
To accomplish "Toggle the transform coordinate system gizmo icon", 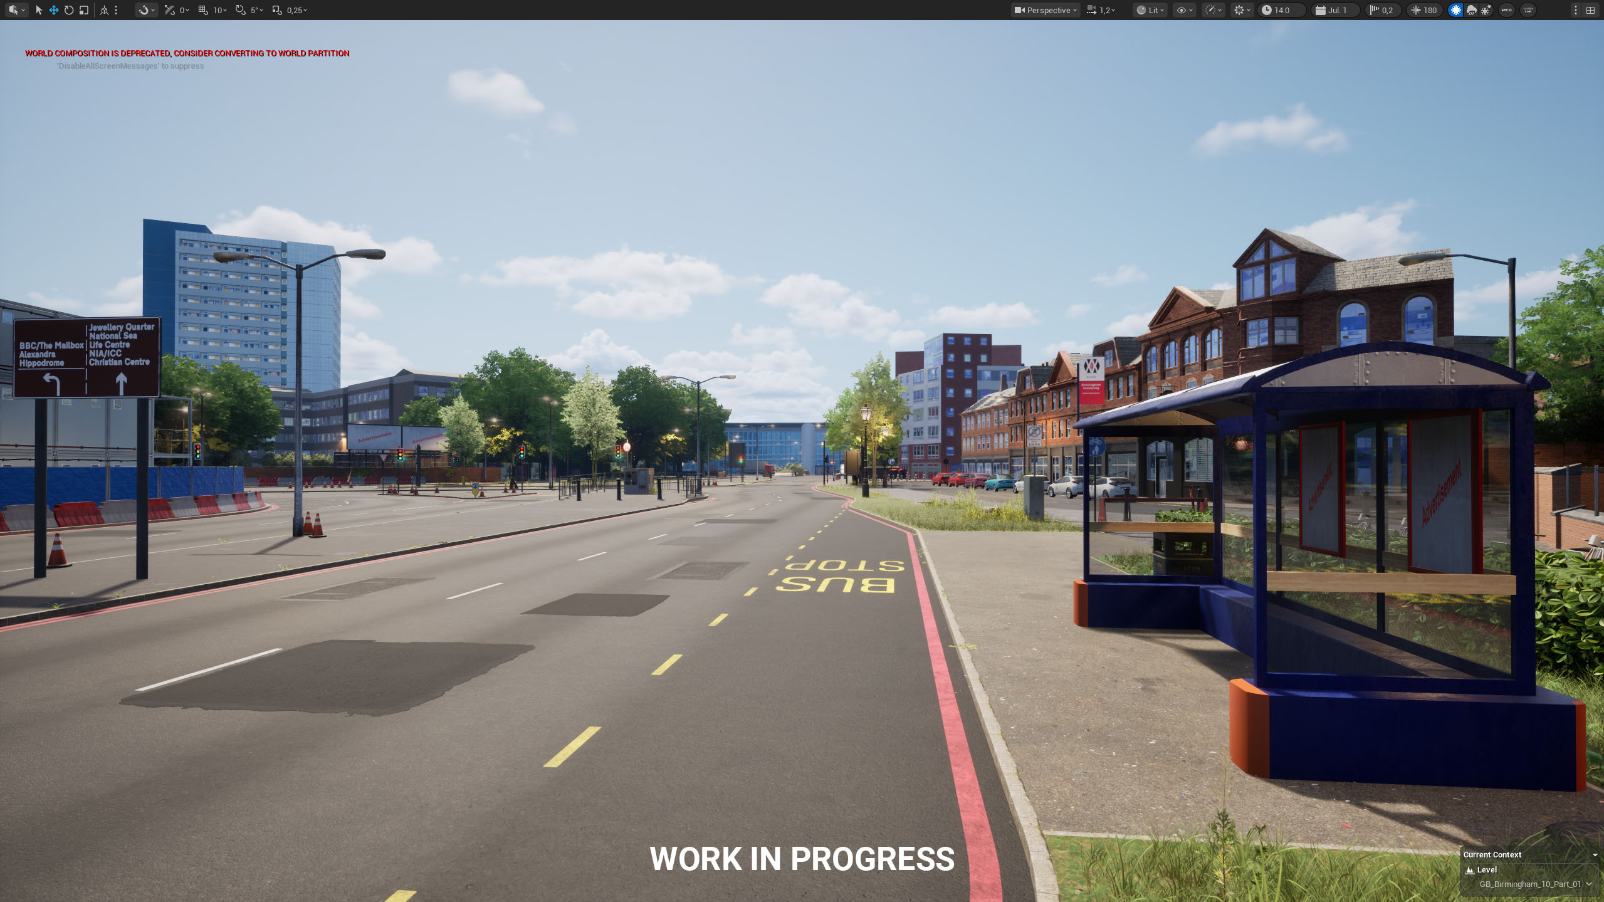I will pyautogui.click(x=105, y=10).
